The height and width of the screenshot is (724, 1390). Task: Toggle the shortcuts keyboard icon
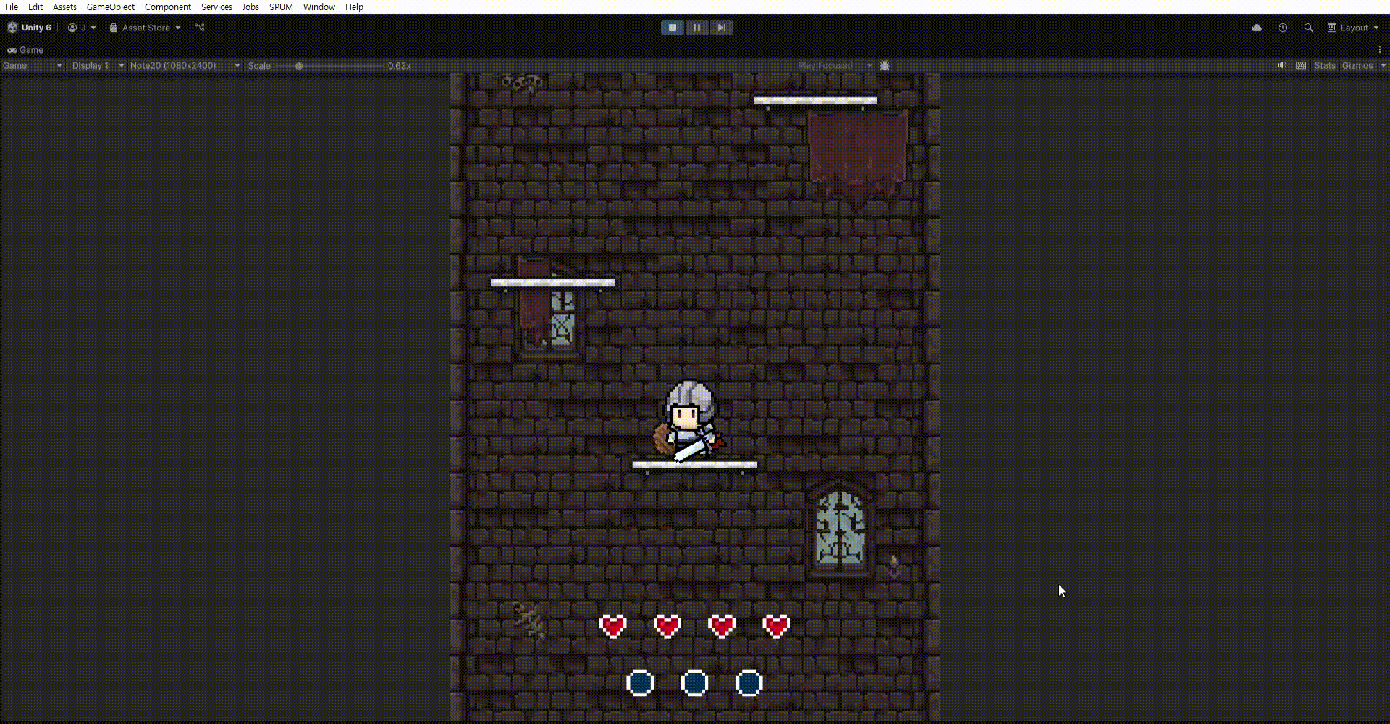click(x=1301, y=65)
